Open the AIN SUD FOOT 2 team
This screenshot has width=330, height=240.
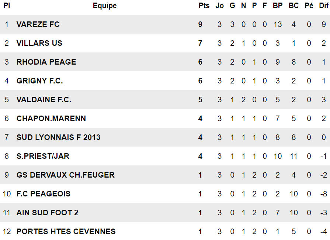[47, 213]
